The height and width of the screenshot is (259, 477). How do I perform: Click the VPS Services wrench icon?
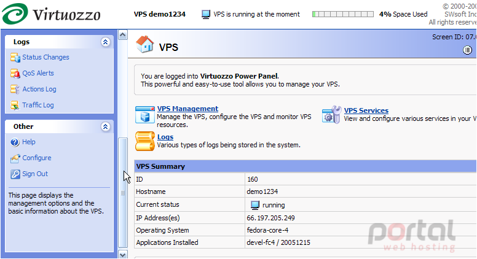pyautogui.click(x=332, y=115)
